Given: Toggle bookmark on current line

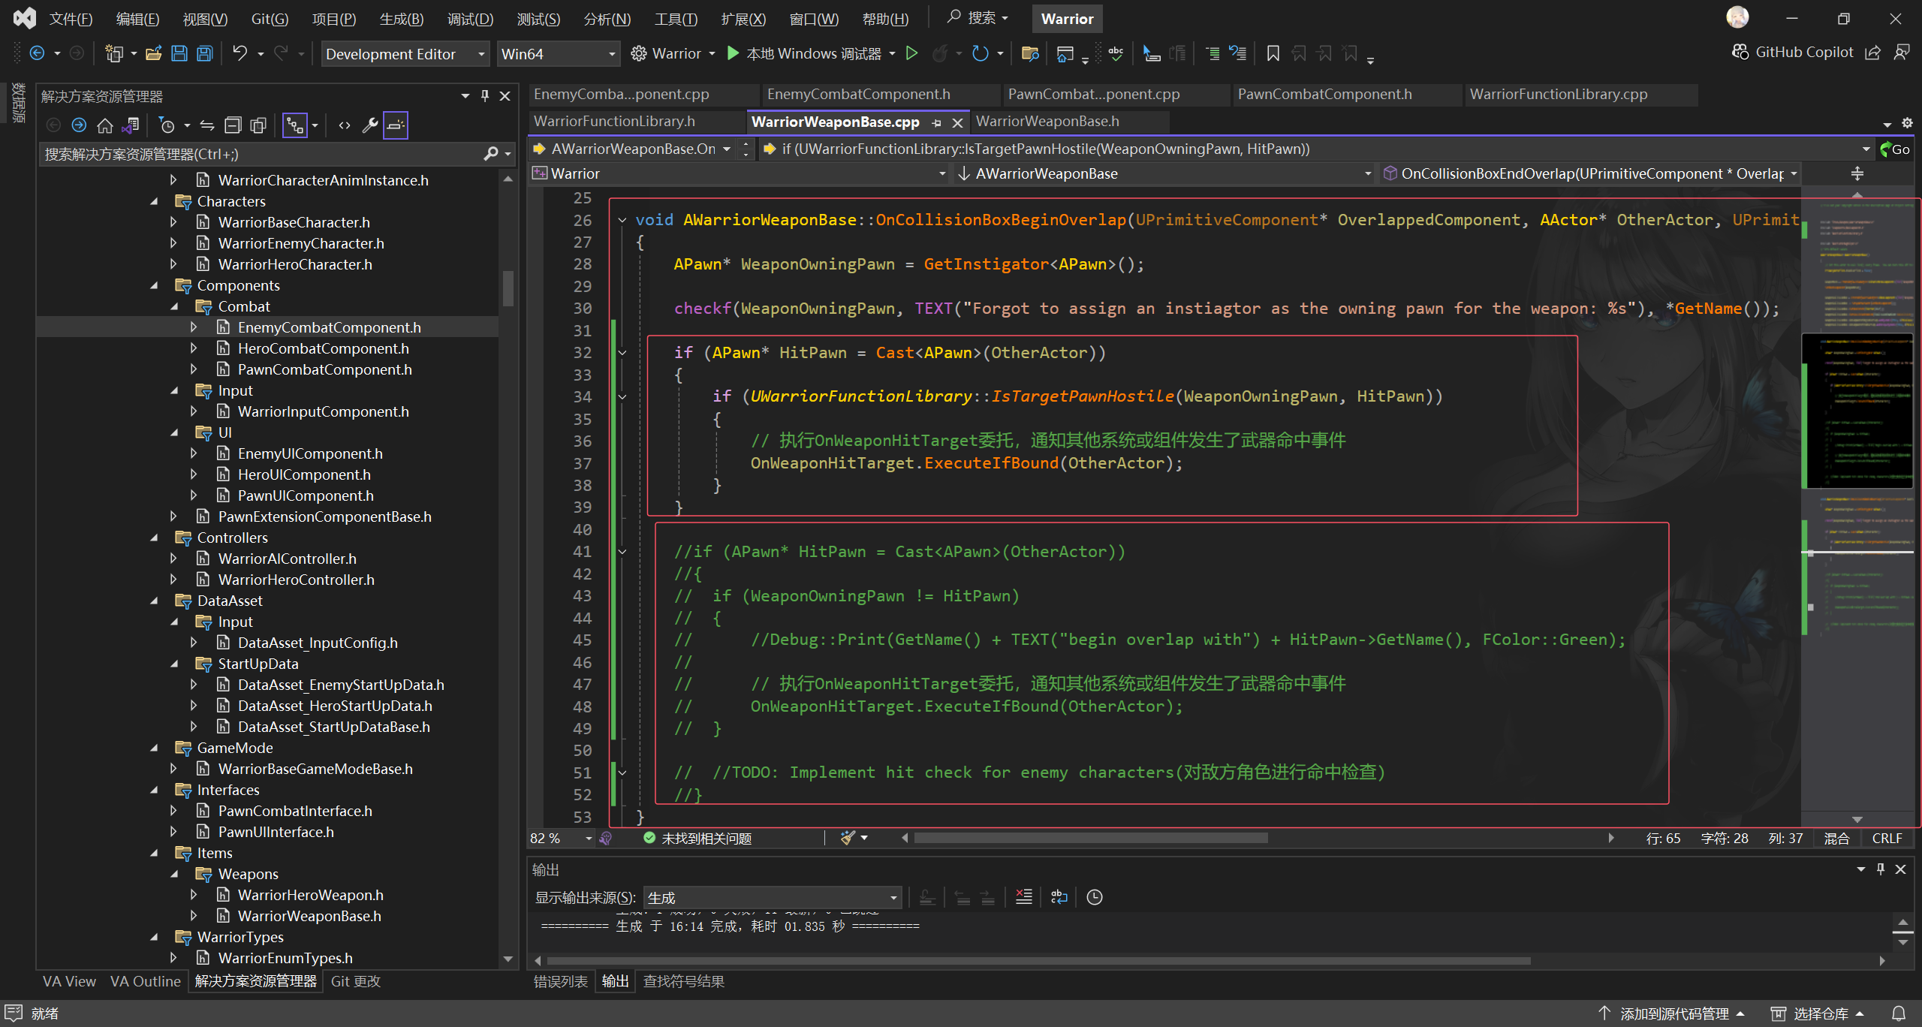Looking at the screenshot, I should (x=1273, y=53).
